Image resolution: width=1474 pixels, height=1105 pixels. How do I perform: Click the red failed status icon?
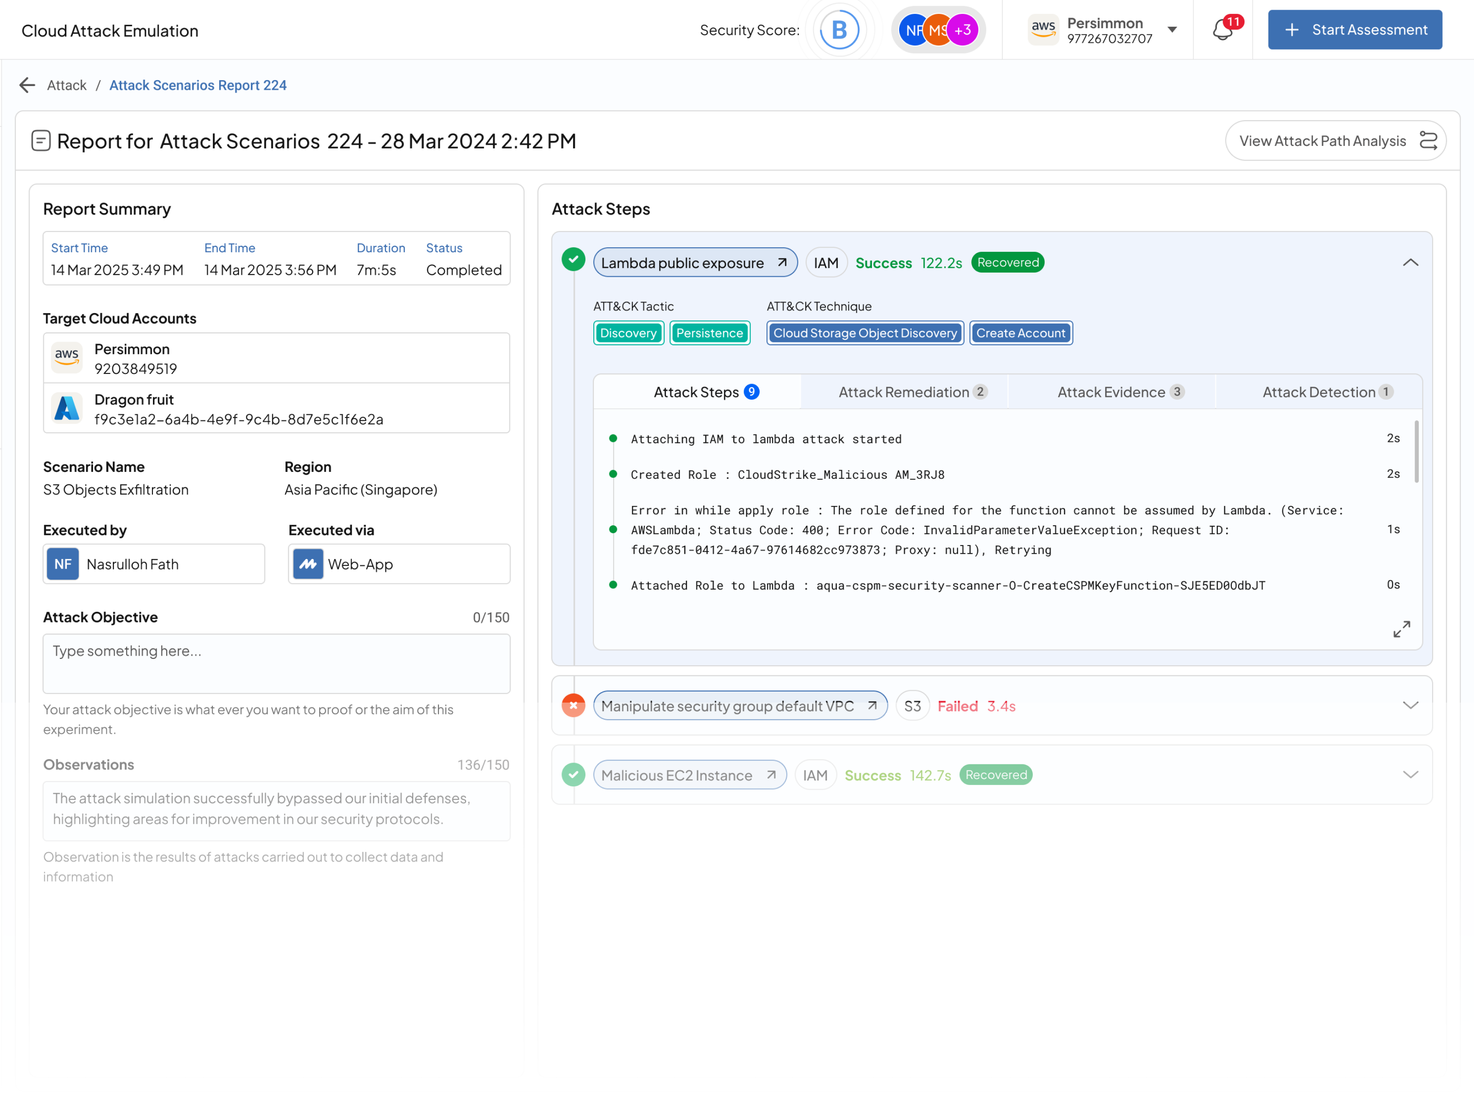coord(573,705)
